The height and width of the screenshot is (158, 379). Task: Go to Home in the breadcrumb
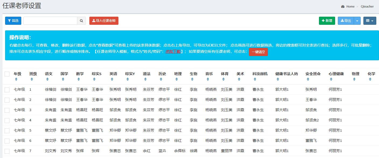pos(350,6)
